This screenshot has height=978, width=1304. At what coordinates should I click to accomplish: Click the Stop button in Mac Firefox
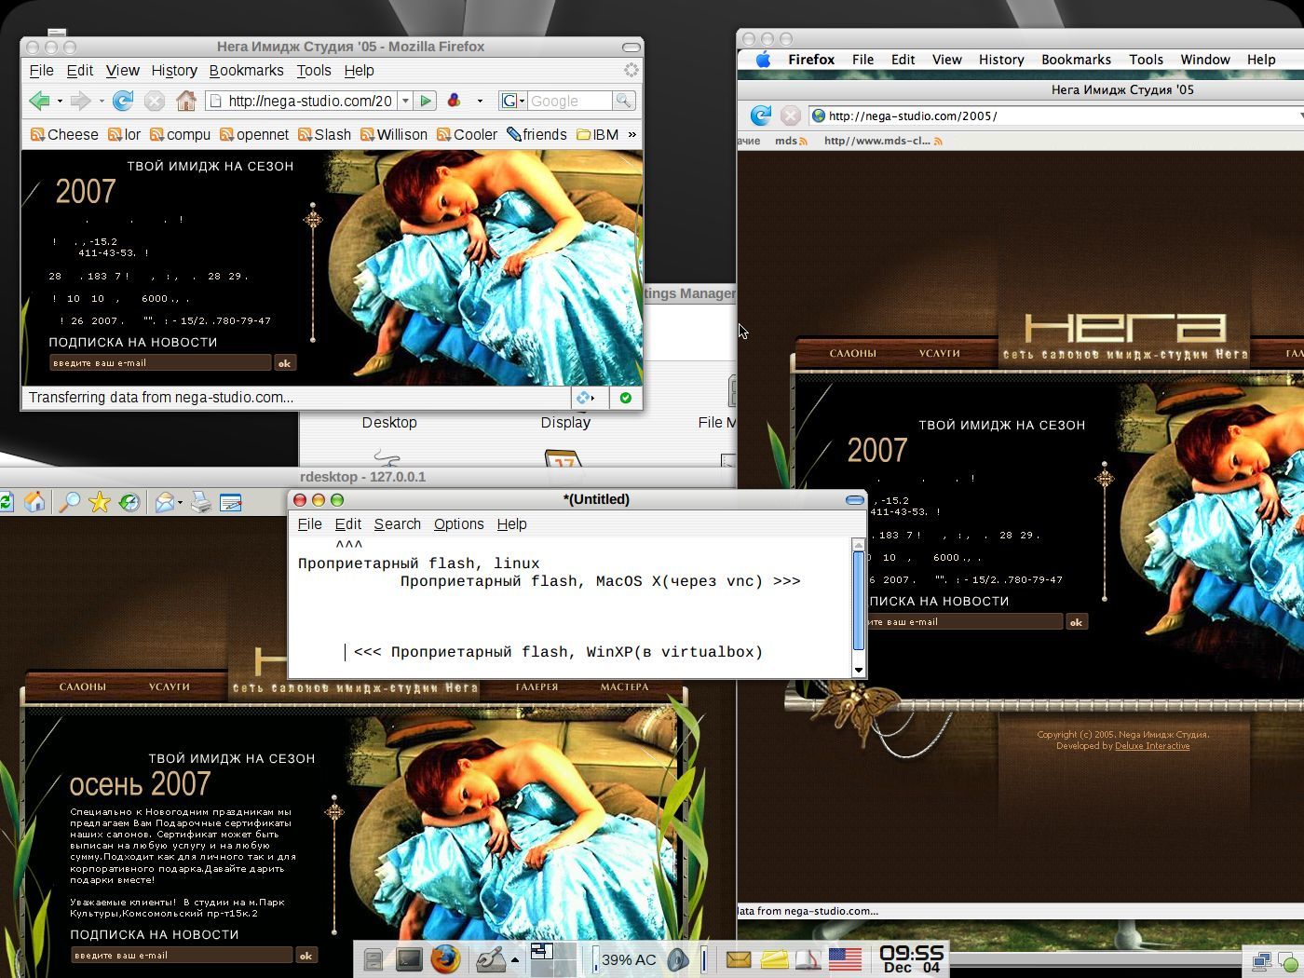coord(790,115)
